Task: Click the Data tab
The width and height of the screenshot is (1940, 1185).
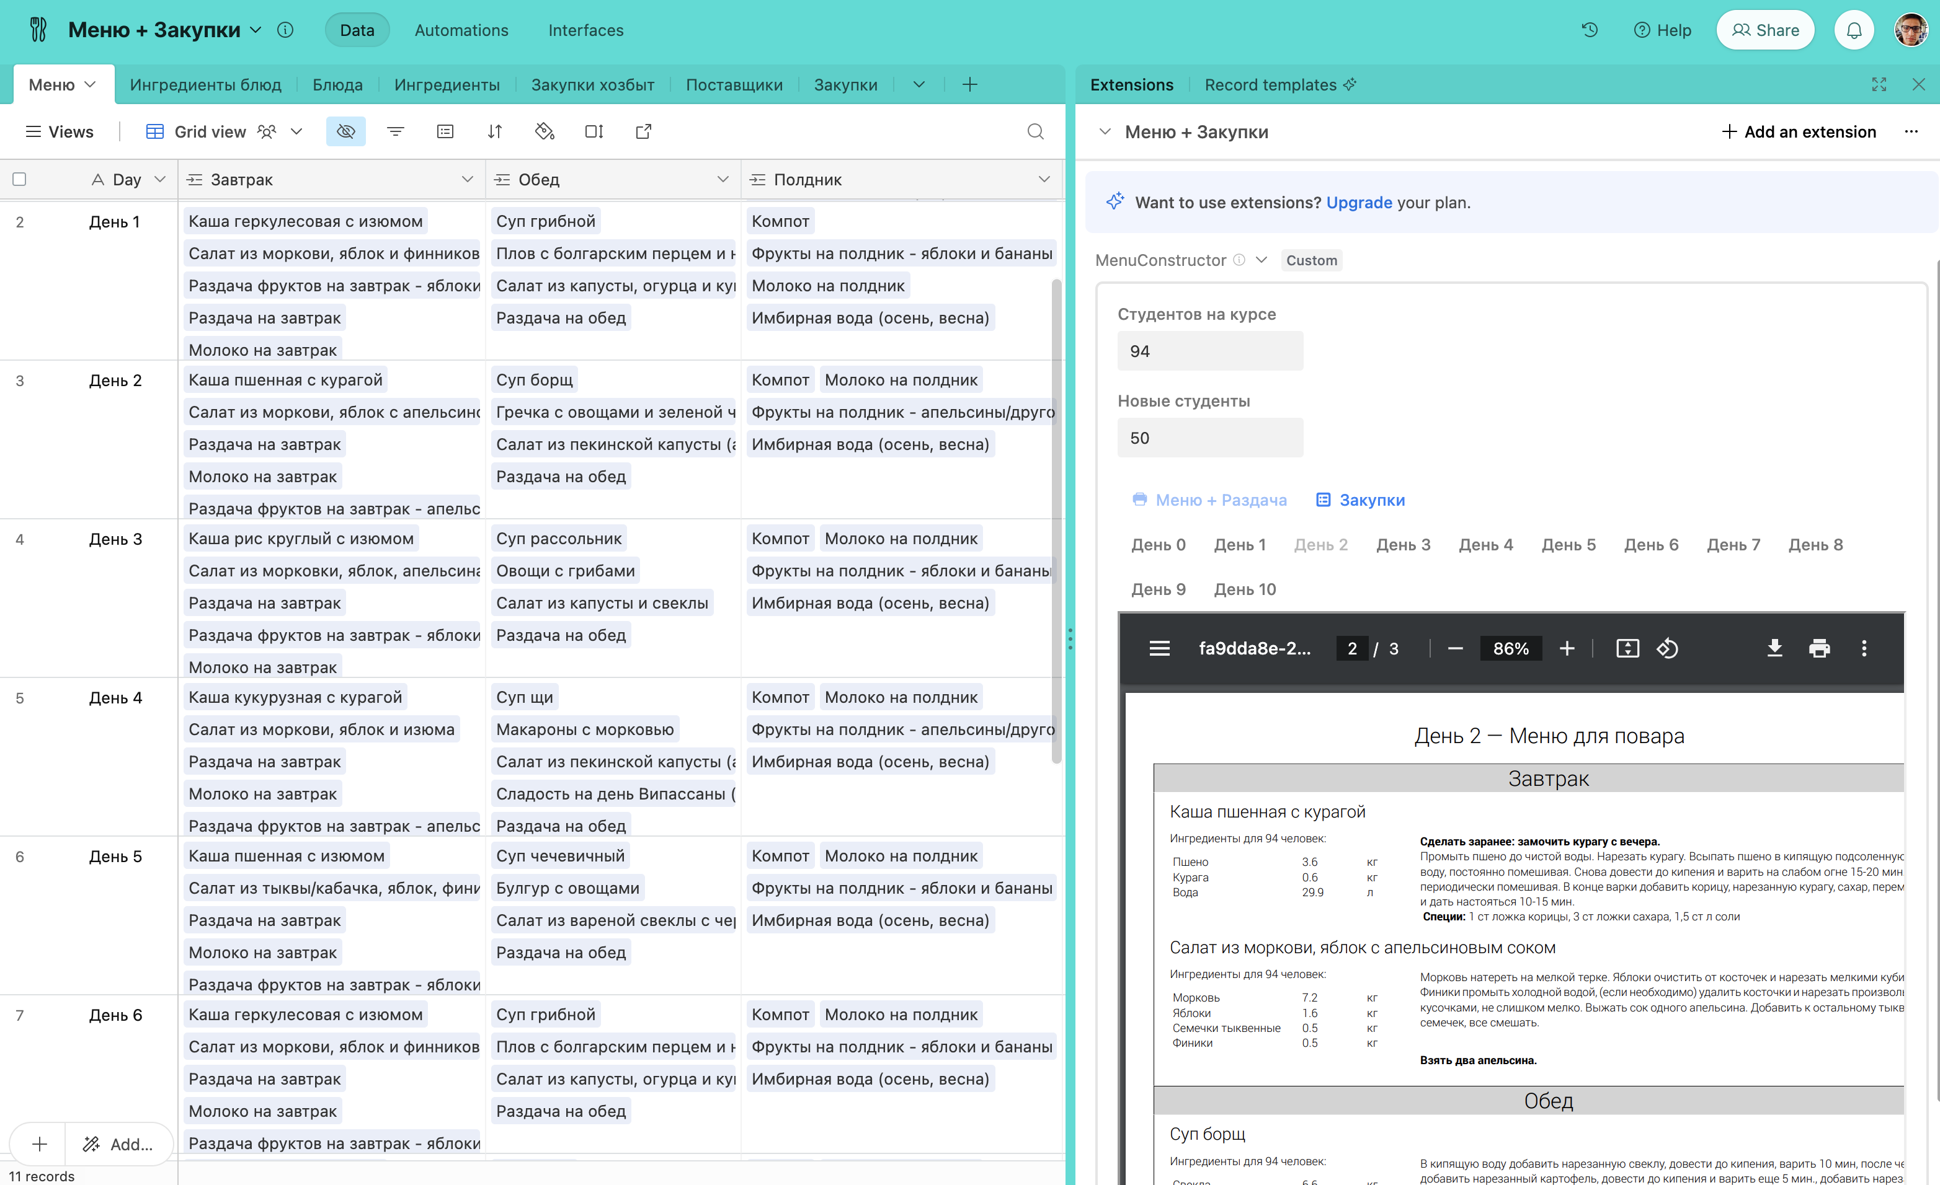Action: tap(357, 30)
